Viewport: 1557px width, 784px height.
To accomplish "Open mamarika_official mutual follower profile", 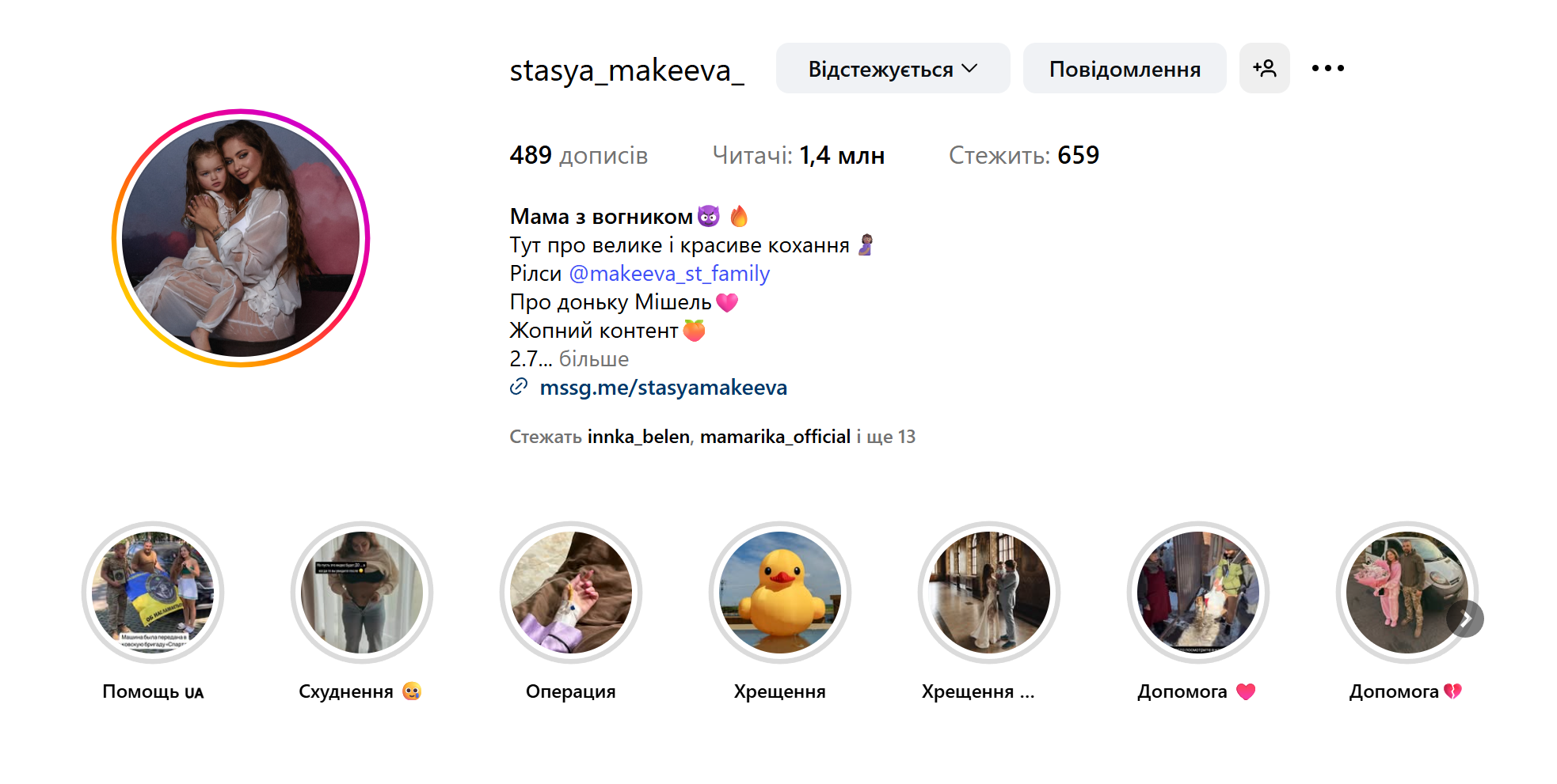I will click(775, 437).
